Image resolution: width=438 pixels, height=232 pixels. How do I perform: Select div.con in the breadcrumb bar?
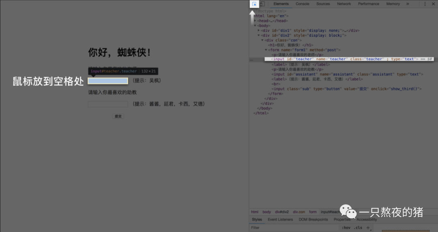pos(299,212)
